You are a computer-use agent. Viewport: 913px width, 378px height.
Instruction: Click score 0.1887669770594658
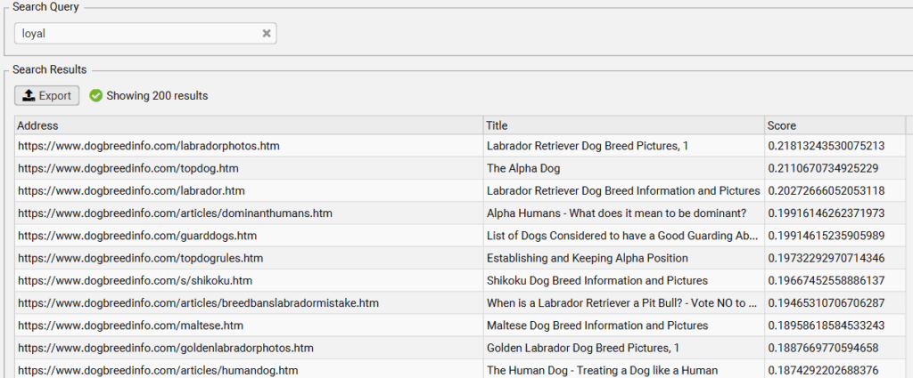point(823,348)
